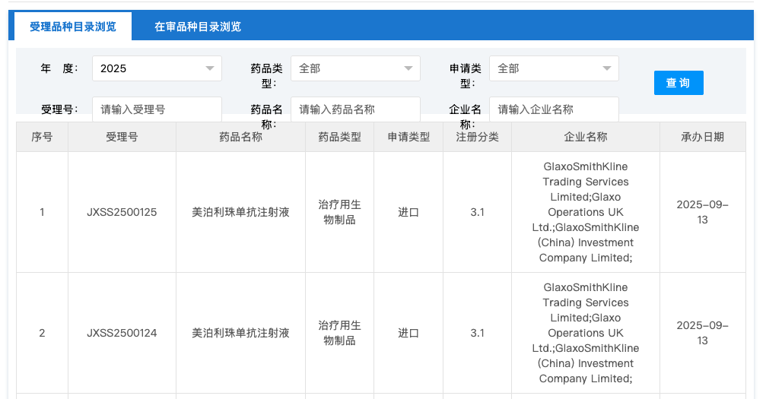The image size is (766, 399).
Task: Select acceptance number JXSS2500124
Action: [122, 333]
